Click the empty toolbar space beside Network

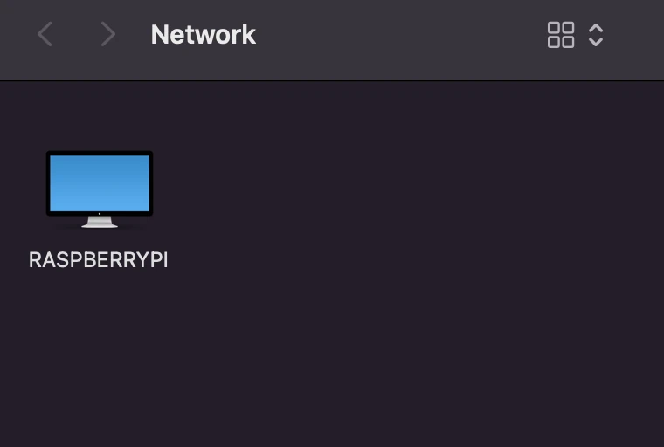pyautogui.click(x=398, y=35)
